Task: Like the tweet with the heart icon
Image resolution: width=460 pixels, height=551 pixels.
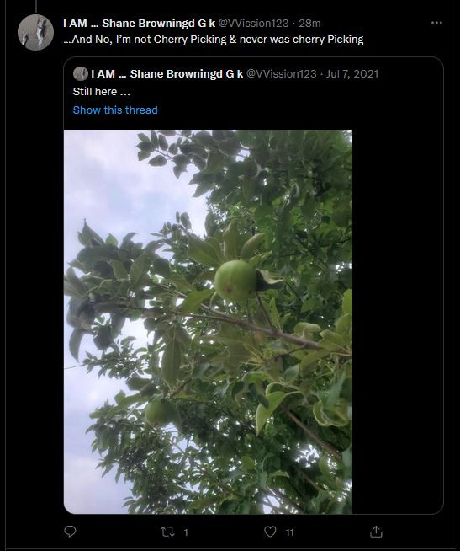Action: [270, 532]
